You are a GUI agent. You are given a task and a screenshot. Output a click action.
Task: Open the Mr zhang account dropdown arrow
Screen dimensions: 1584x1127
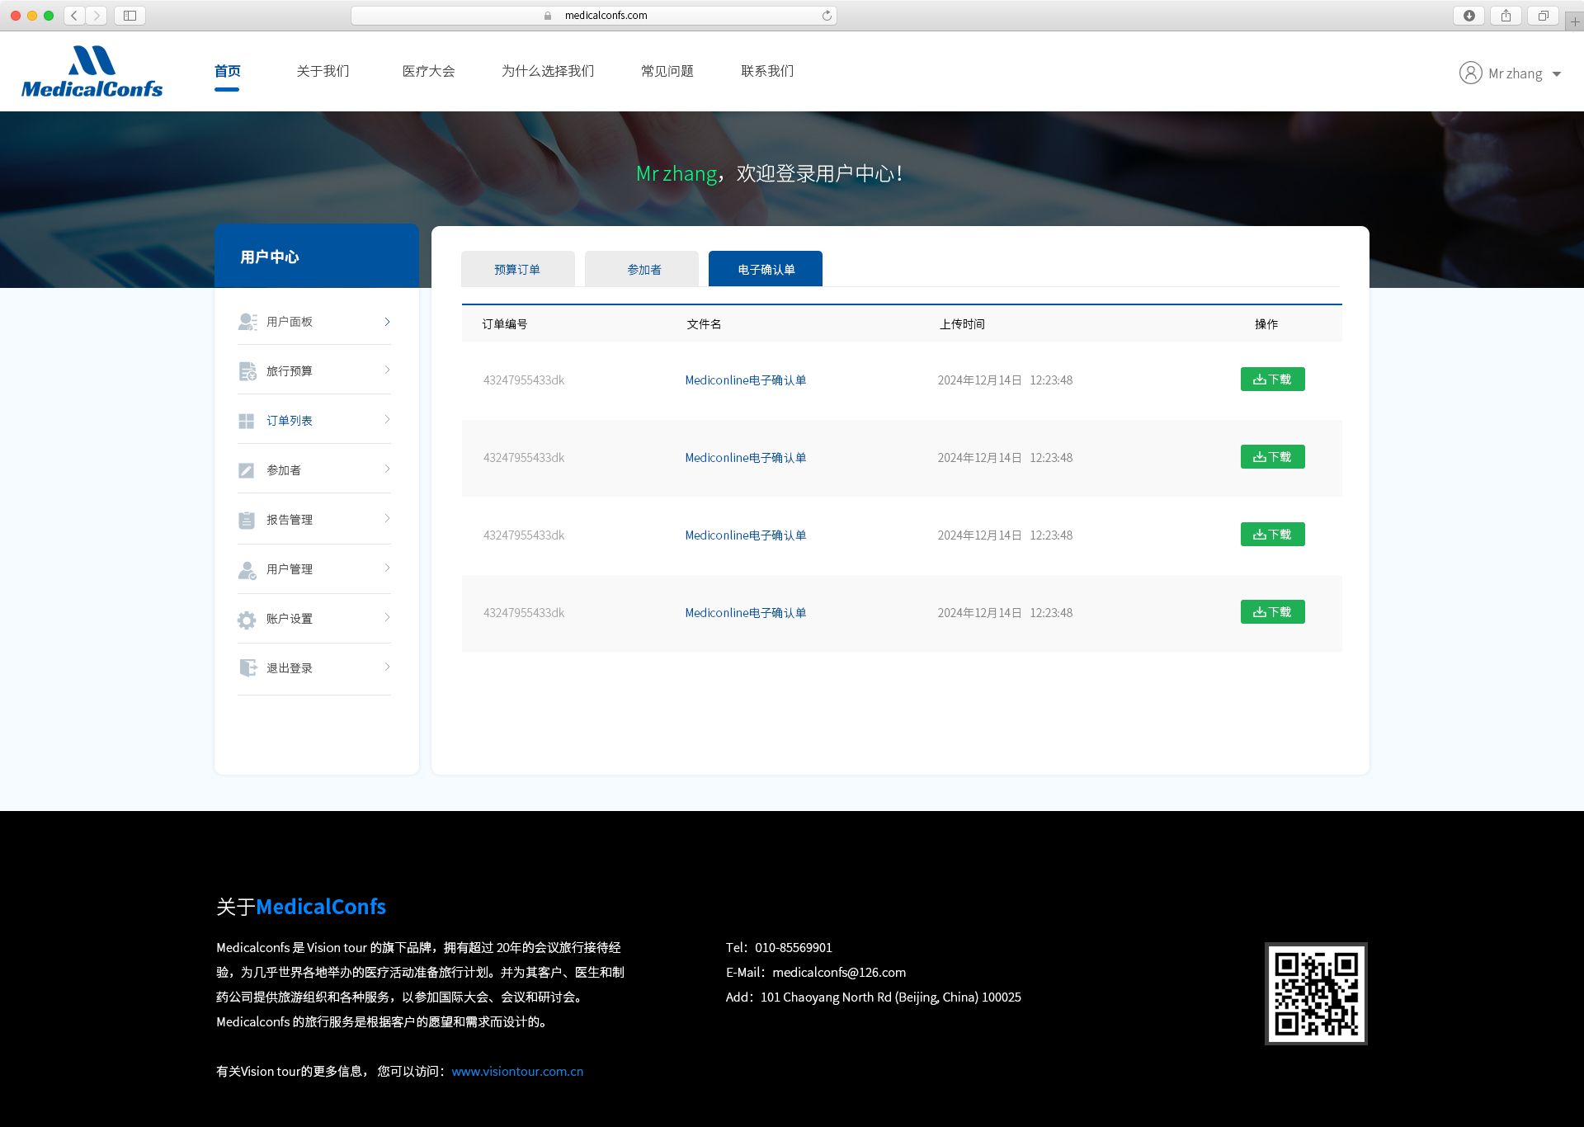point(1557,74)
